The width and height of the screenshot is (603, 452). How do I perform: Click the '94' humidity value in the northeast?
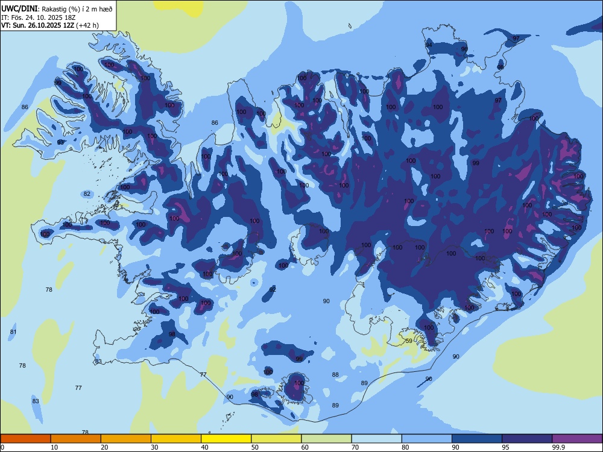429,45
